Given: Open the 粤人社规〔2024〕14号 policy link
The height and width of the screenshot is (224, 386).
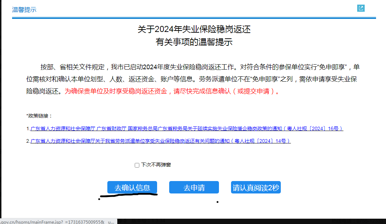Looking at the screenshot, I should 160,141.
